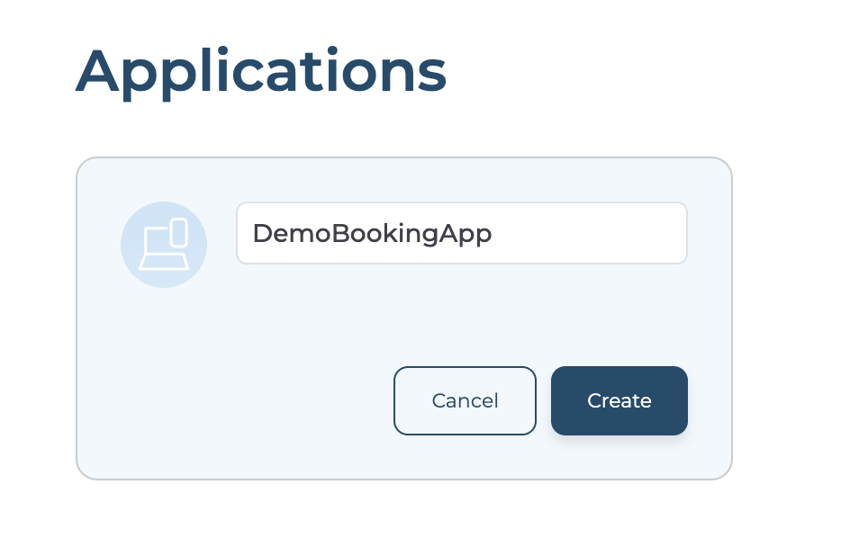The height and width of the screenshot is (547, 841).
Task: Click inside the DemoBookingApp name field
Action: tap(461, 233)
